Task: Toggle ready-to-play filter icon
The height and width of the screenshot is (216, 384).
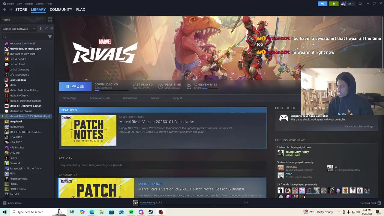Action: click(52, 29)
